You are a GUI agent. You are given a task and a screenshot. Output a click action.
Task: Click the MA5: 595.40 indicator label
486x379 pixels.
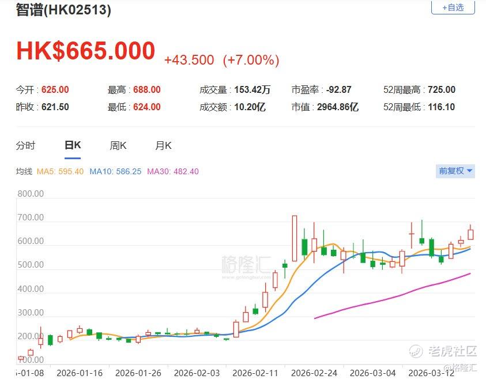pos(60,171)
